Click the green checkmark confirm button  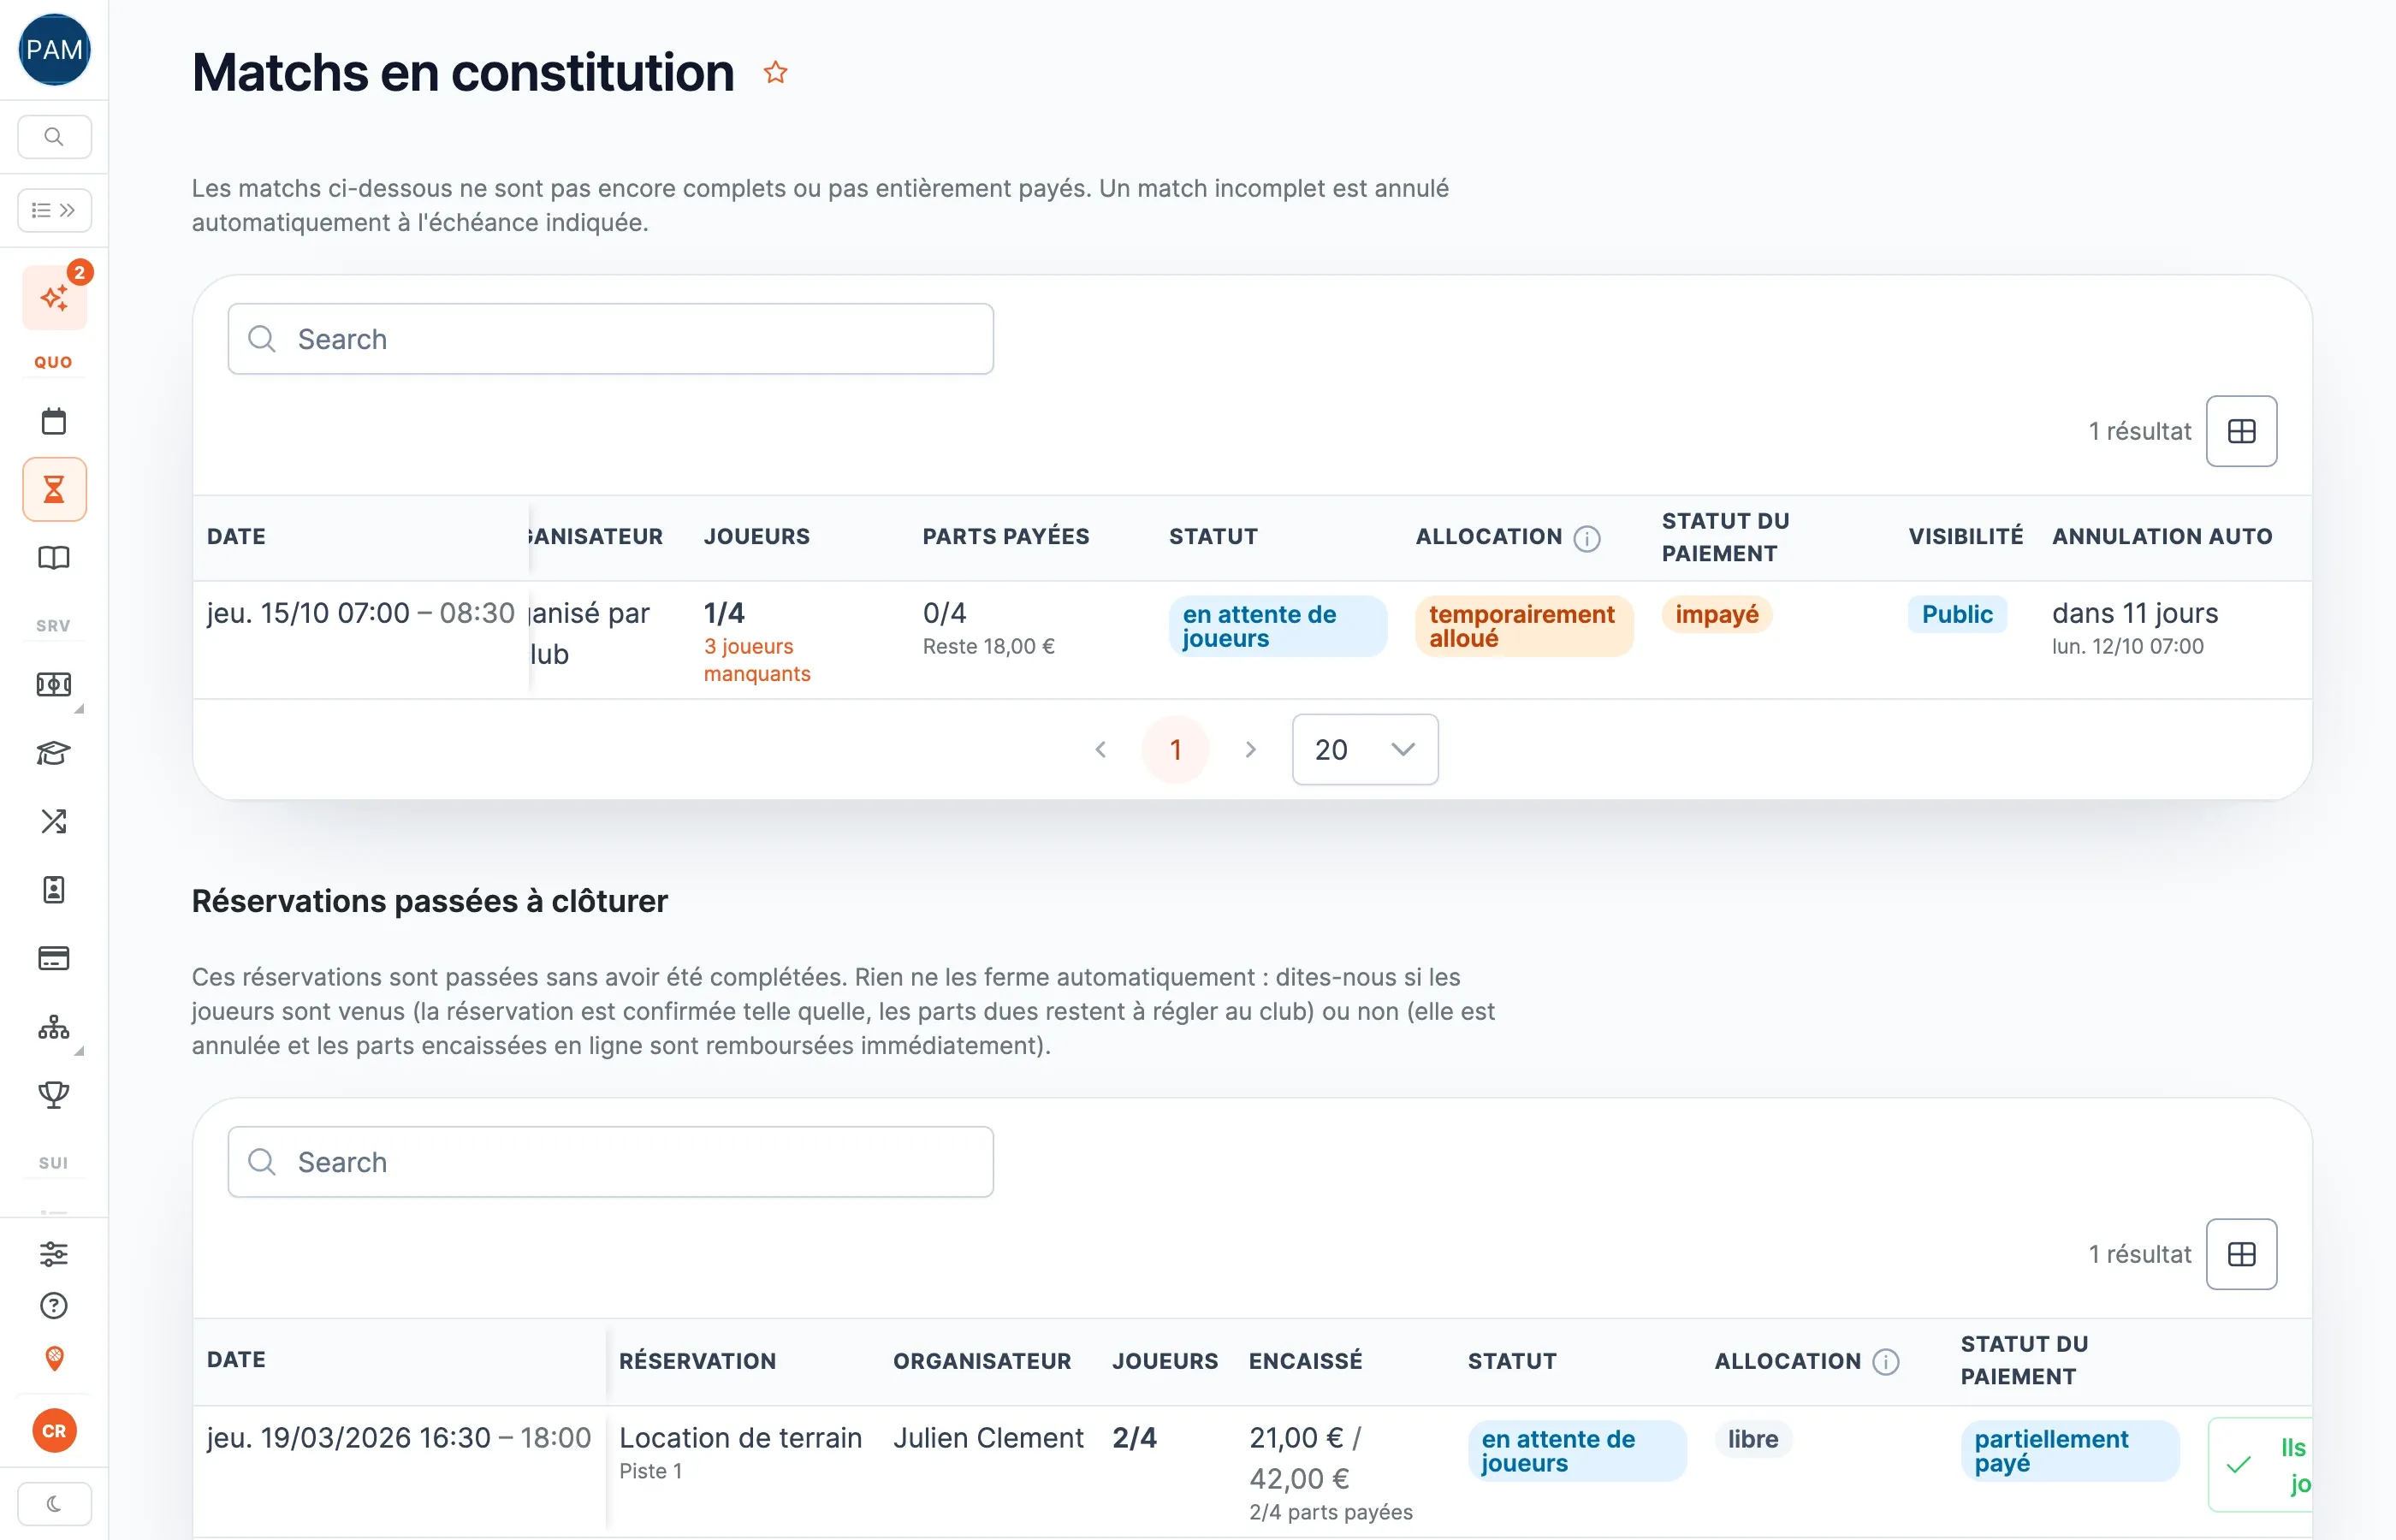tap(2260, 1465)
